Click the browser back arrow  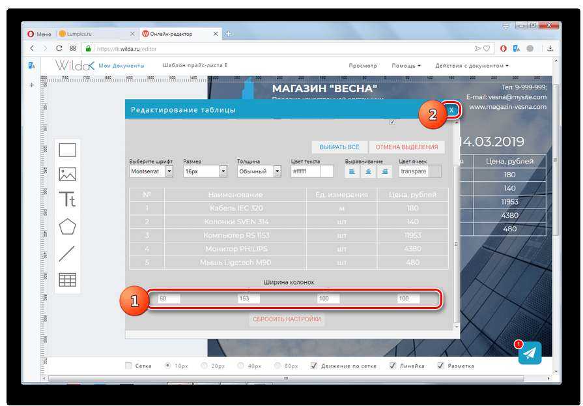(x=32, y=48)
